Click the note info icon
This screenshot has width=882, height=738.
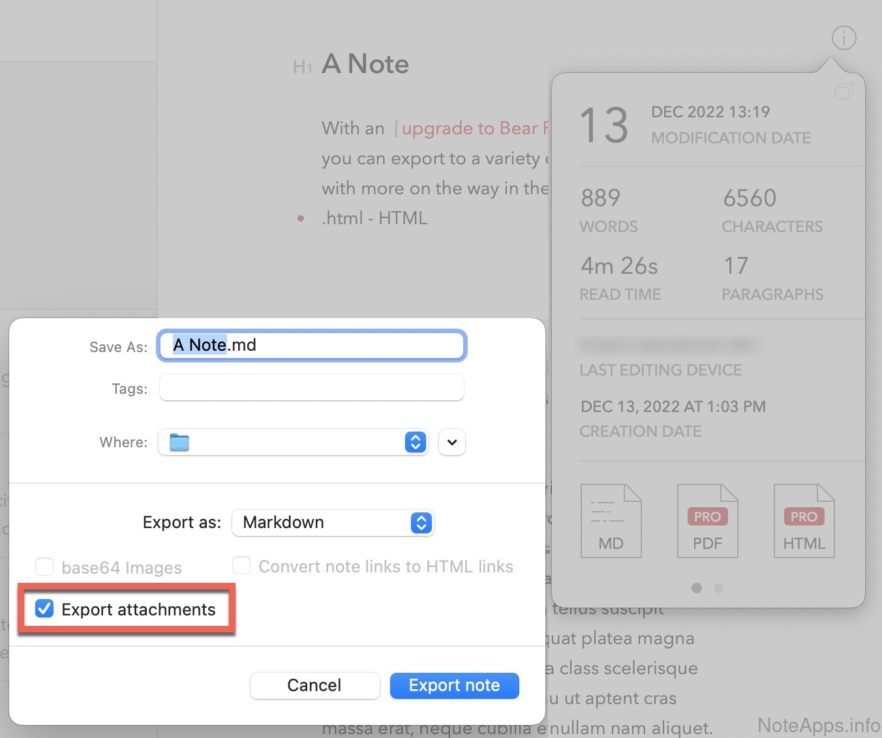[844, 38]
